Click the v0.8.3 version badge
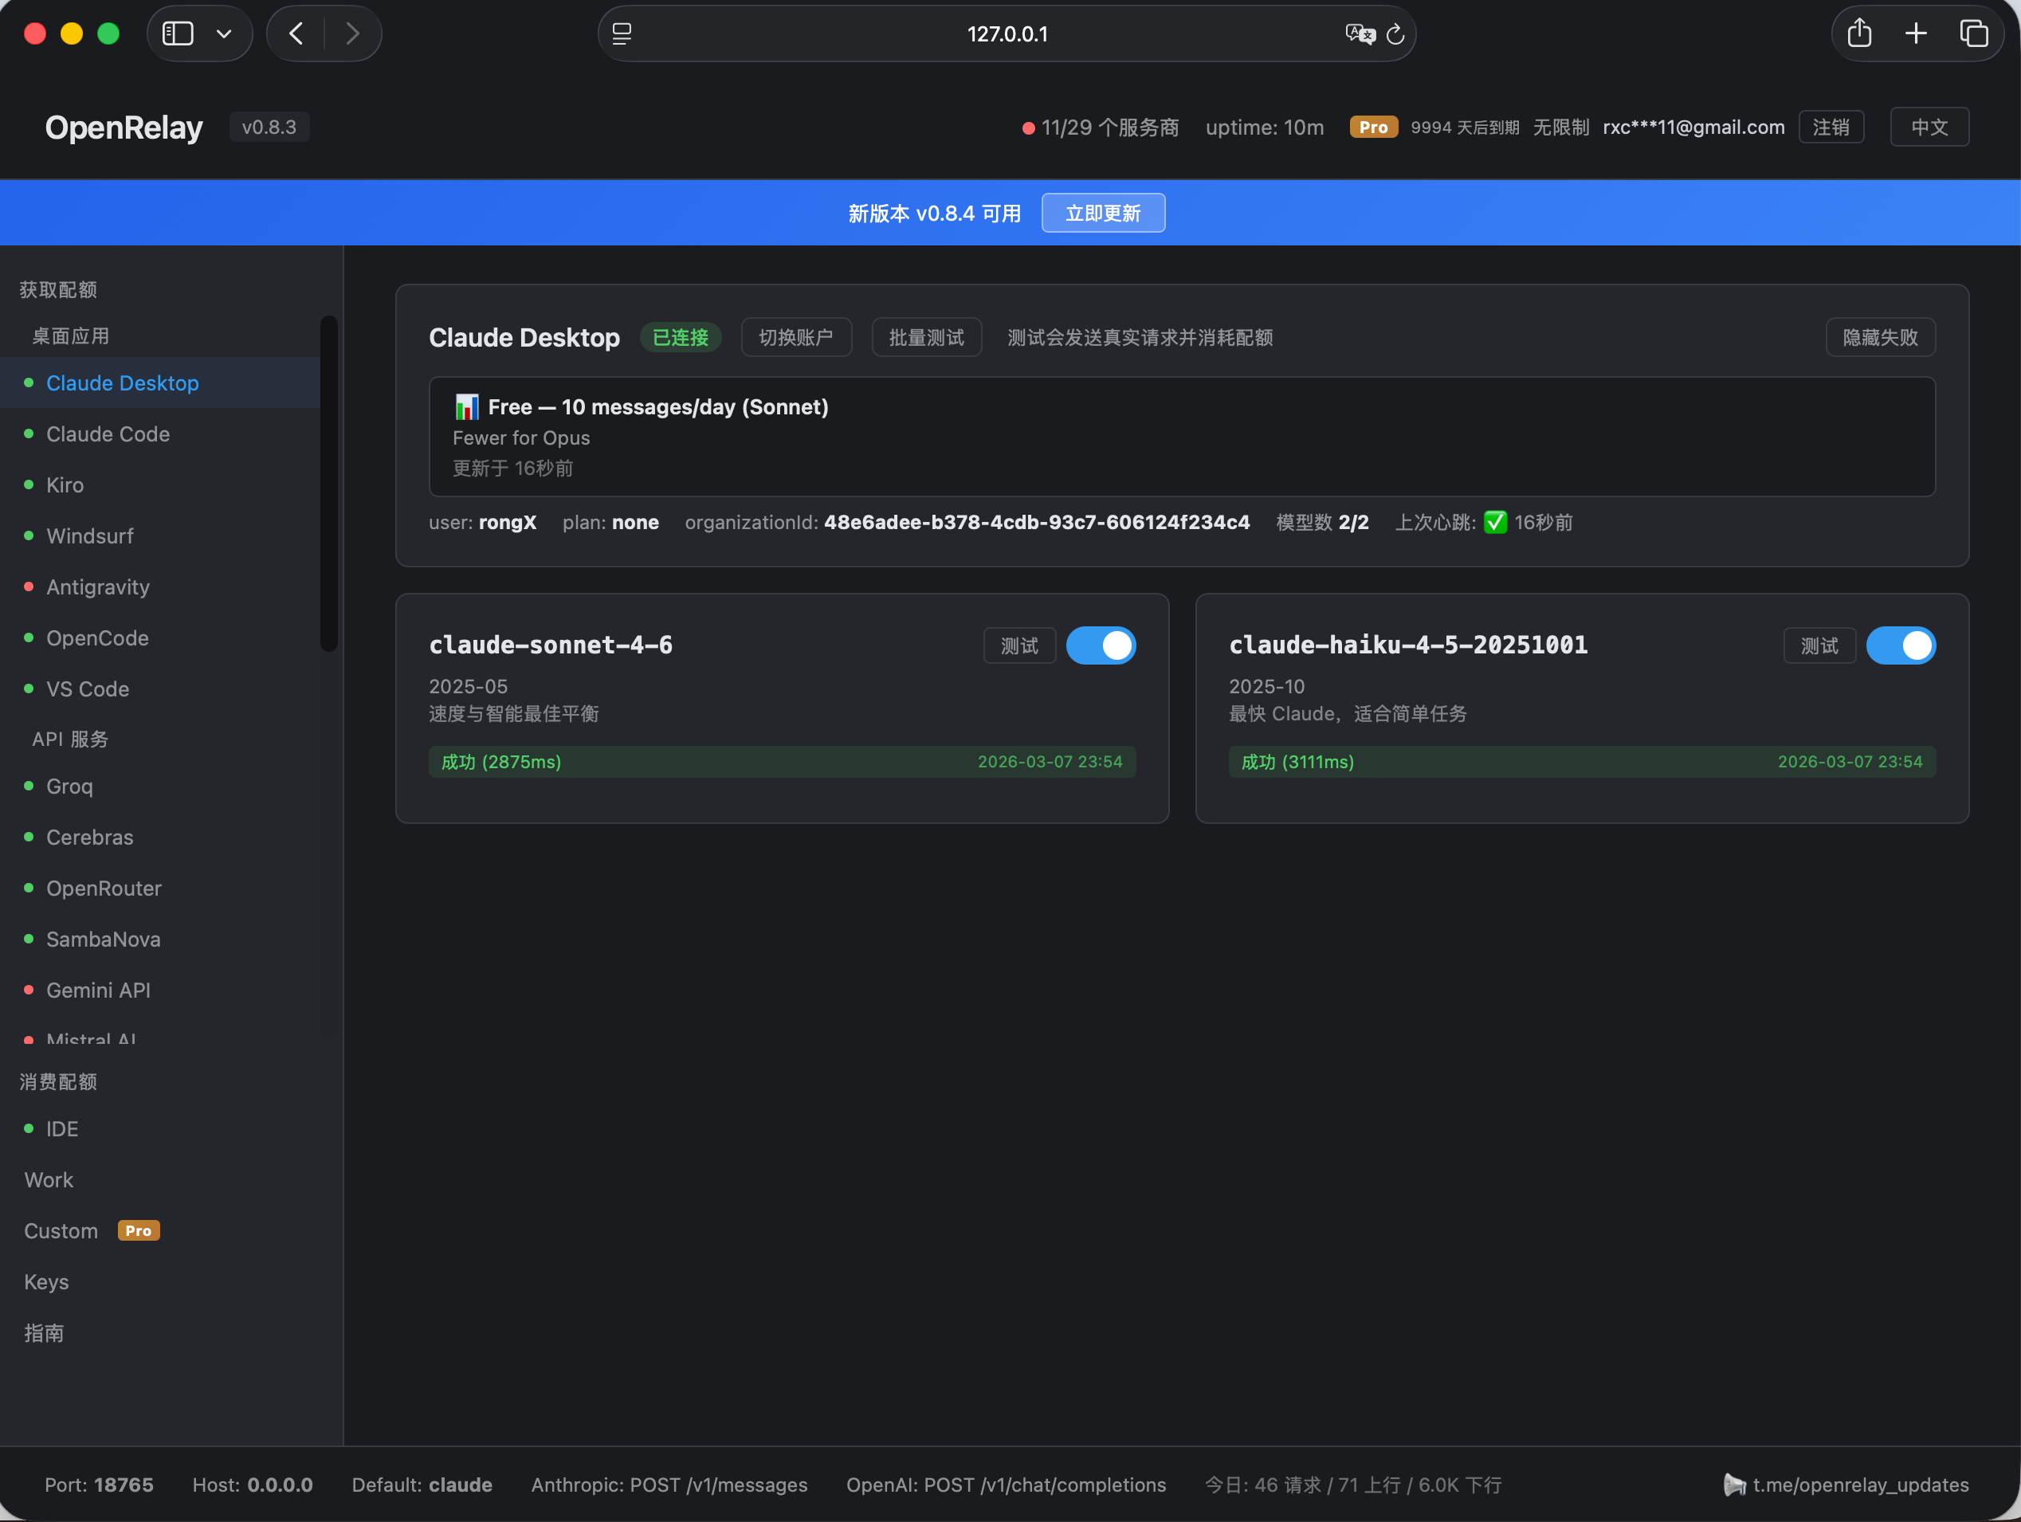Image resolution: width=2021 pixels, height=1522 pixels. pyautogui.click(x=269, y=127)
